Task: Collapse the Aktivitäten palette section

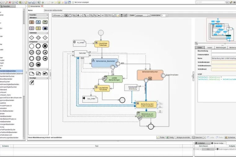Action: (x=47, y=18)
